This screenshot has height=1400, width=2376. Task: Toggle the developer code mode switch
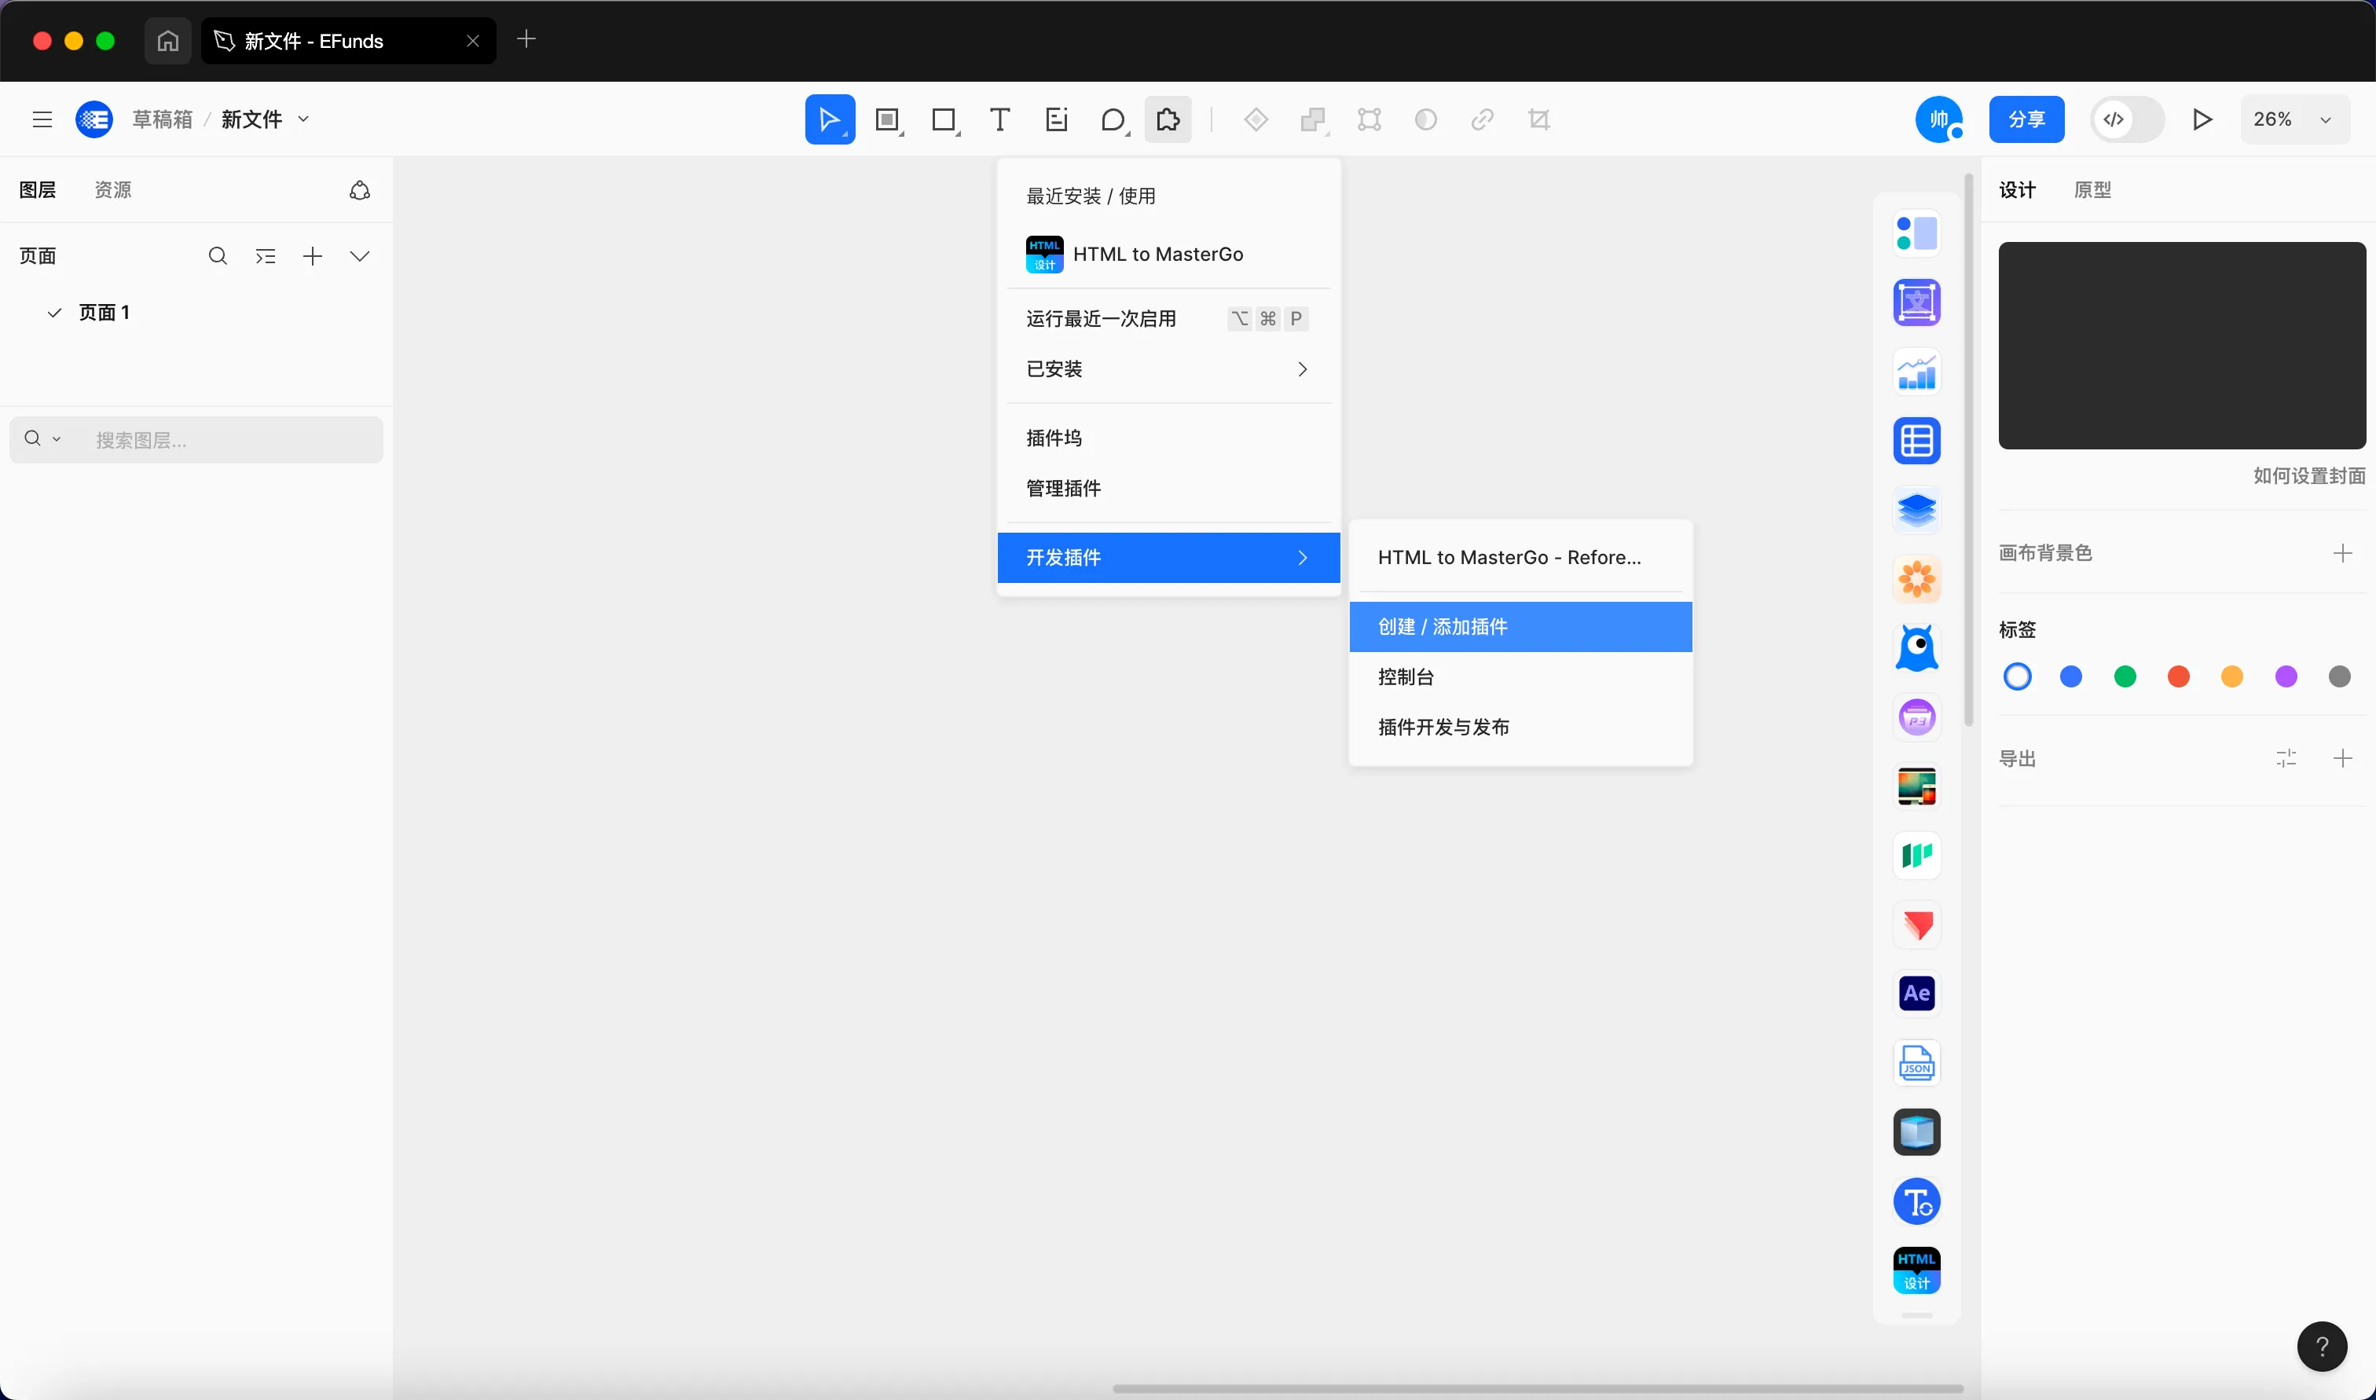[x=2126, y=120]
